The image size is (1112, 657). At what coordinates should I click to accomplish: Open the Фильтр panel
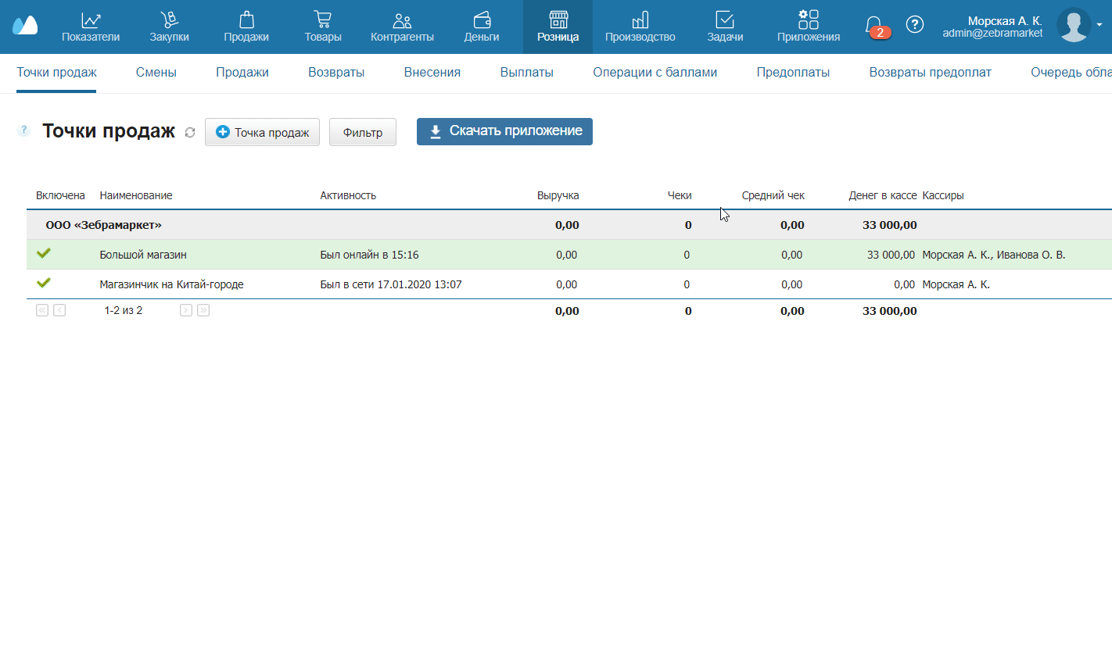click(x=363, y=132)
